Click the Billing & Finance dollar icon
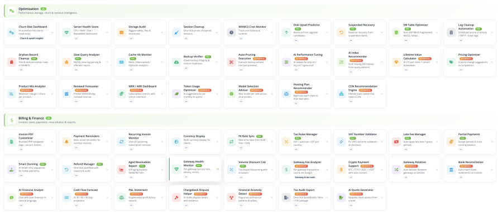Screen dimensions: 498x212 click(x=12, y=120)
